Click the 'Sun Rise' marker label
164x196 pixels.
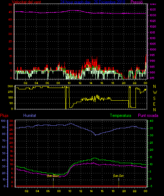coord(53,176)
